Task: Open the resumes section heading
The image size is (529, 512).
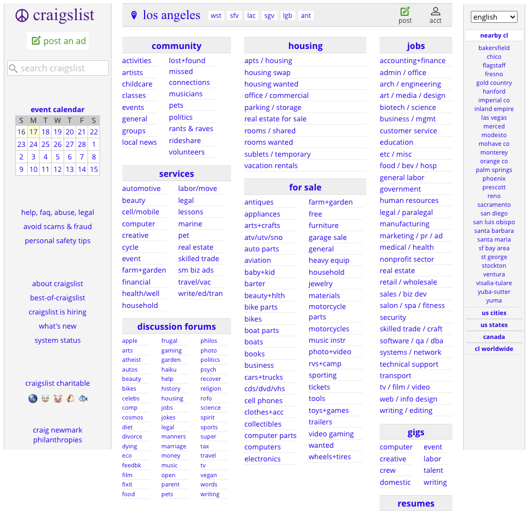Action: pos(415,503)
